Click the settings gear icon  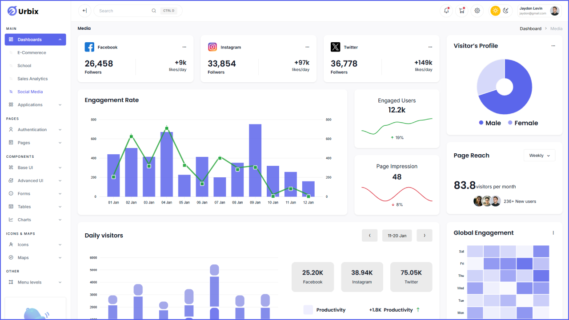(x=477, y=10)
